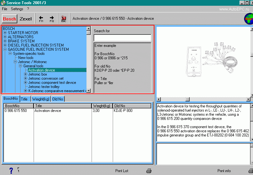Expand K-Jetronic comparative measurement node

point(26,91)
